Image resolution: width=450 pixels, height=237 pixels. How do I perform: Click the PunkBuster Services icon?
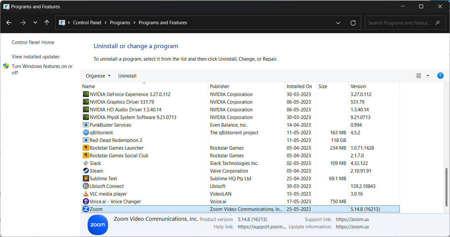pyautogui.click(x=86, y=125)
